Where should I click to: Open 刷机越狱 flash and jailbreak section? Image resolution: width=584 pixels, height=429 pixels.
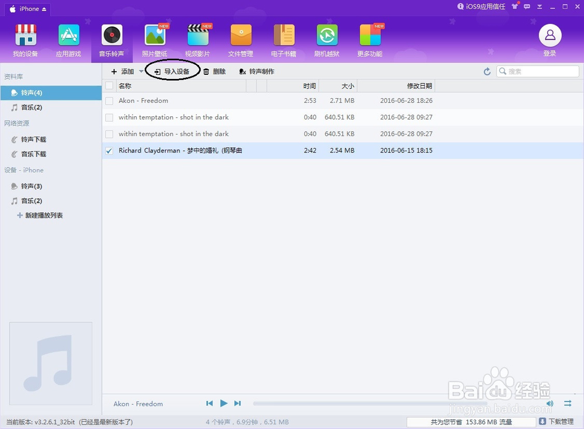click(x=327, y=41)
